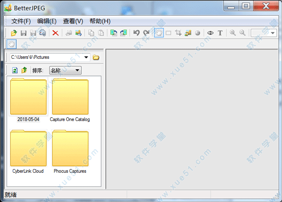Click the Save As floppy icon

pyautogui.click(x=33, y=33)
